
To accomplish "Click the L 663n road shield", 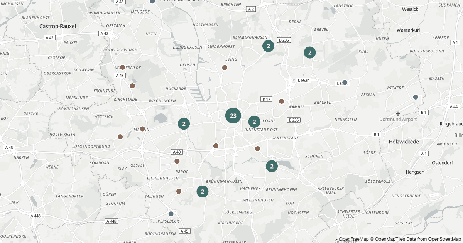I will click(304, 80).
